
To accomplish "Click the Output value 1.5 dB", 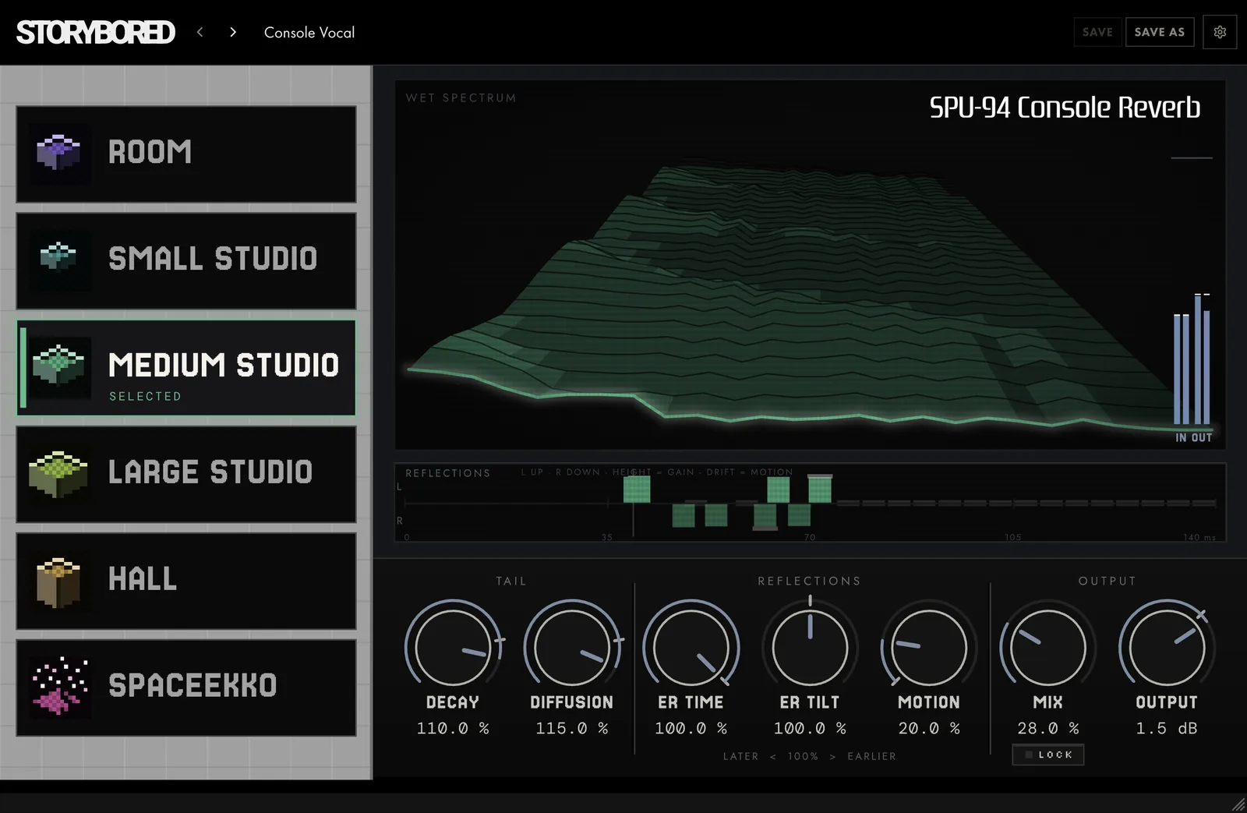I will point(1167,728).
